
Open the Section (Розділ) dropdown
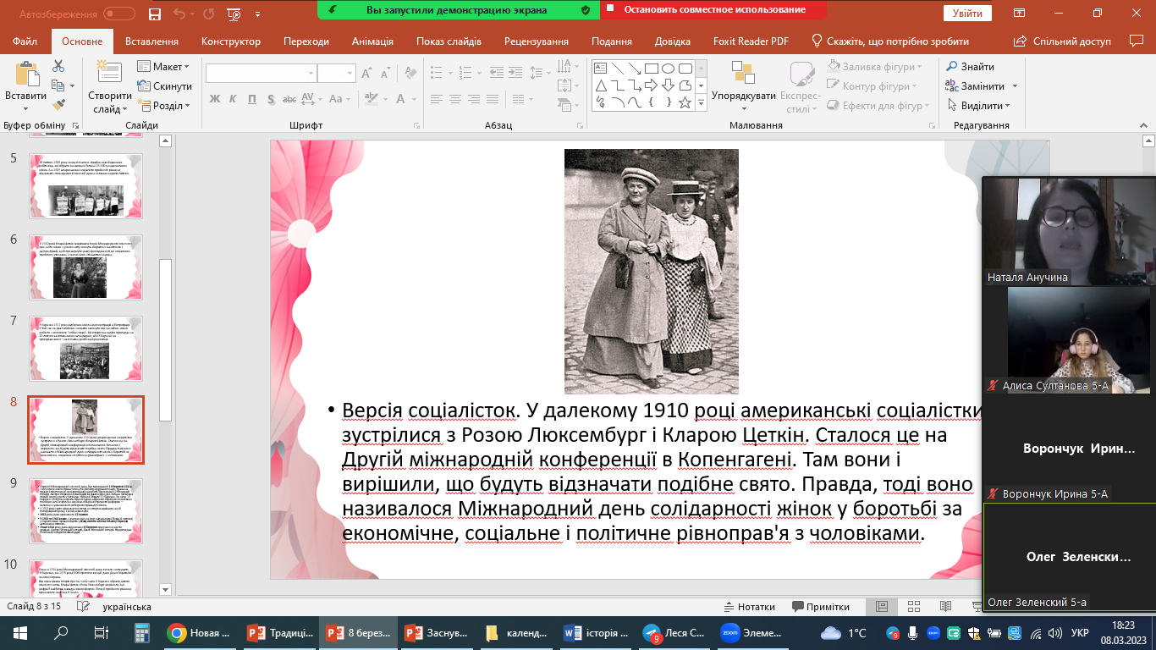tap(164, 106)
